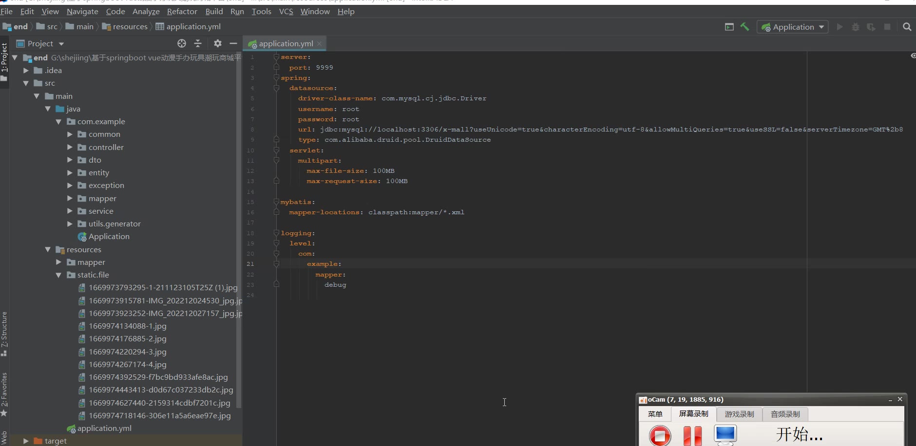Expand the controller package
This screenshot has height=446, width=916.
tap(70, 147)
